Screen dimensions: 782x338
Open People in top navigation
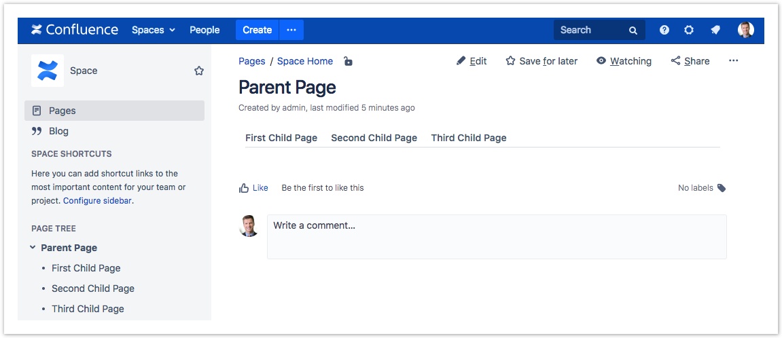[x=205, y=30]
